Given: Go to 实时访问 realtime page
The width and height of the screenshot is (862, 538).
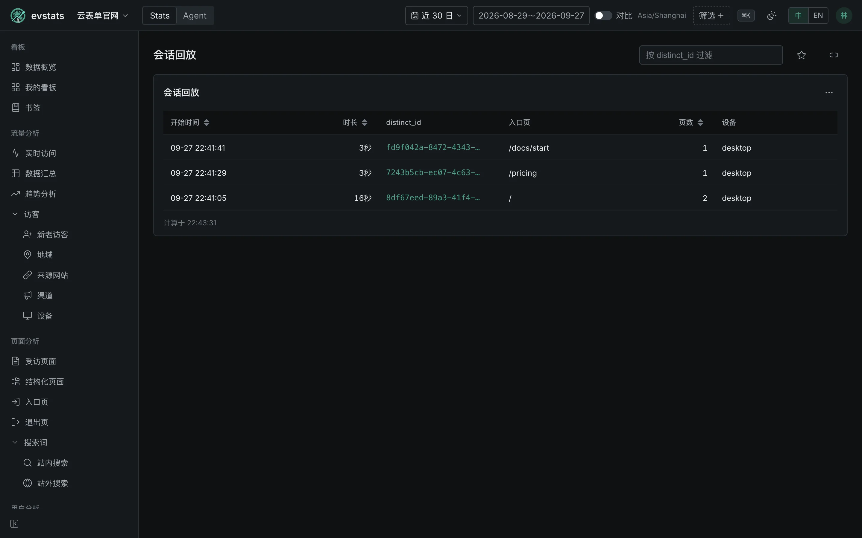Looking at the screenshot, I should click(x=69, y=153).
